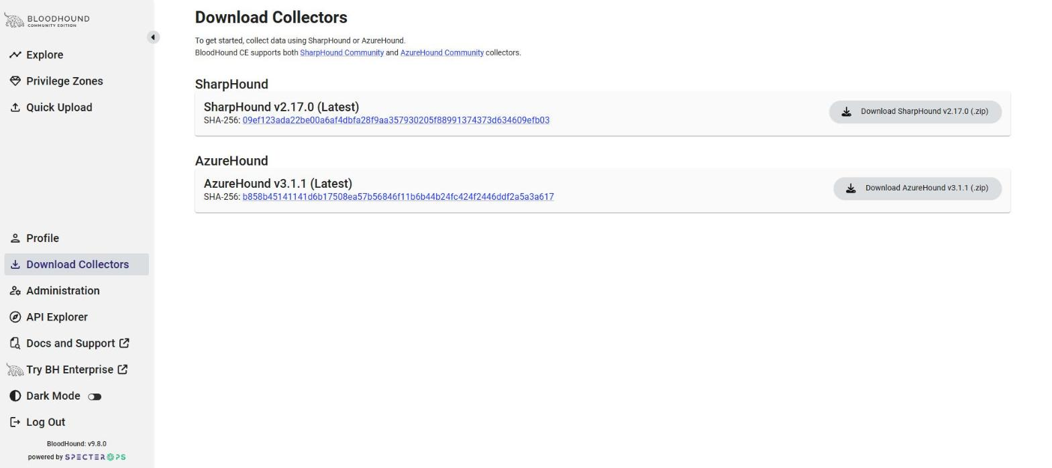Viewport: 1052px width, 468px height.
Task: Open the SharpHound Community link
Action: tap(341, 52)
